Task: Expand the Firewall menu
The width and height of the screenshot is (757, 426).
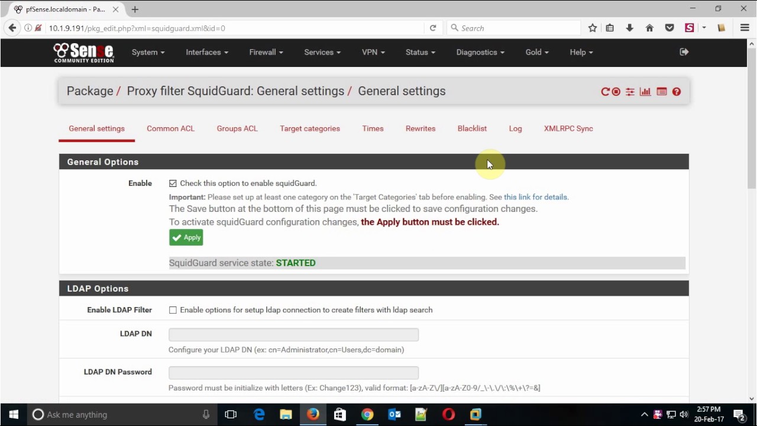Action: click(266, 52)
